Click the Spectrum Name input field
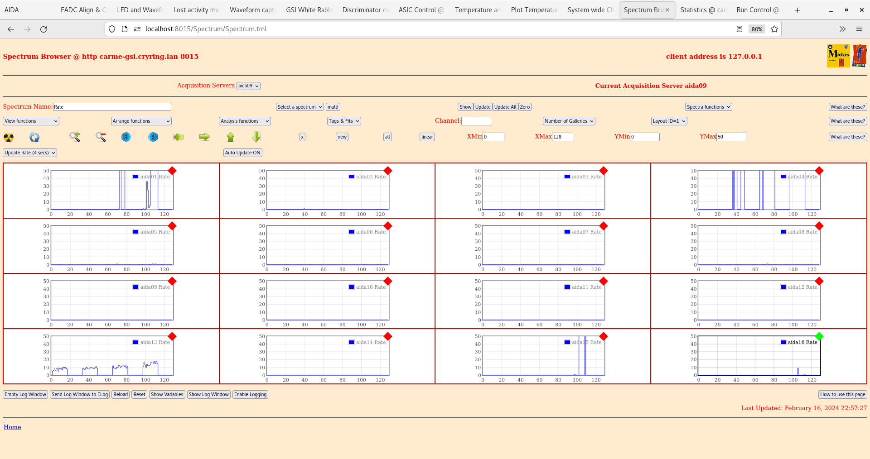 click(112, 107)
